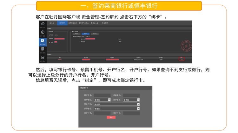Click the 绑卡 link outlined in red

(182, 59)
